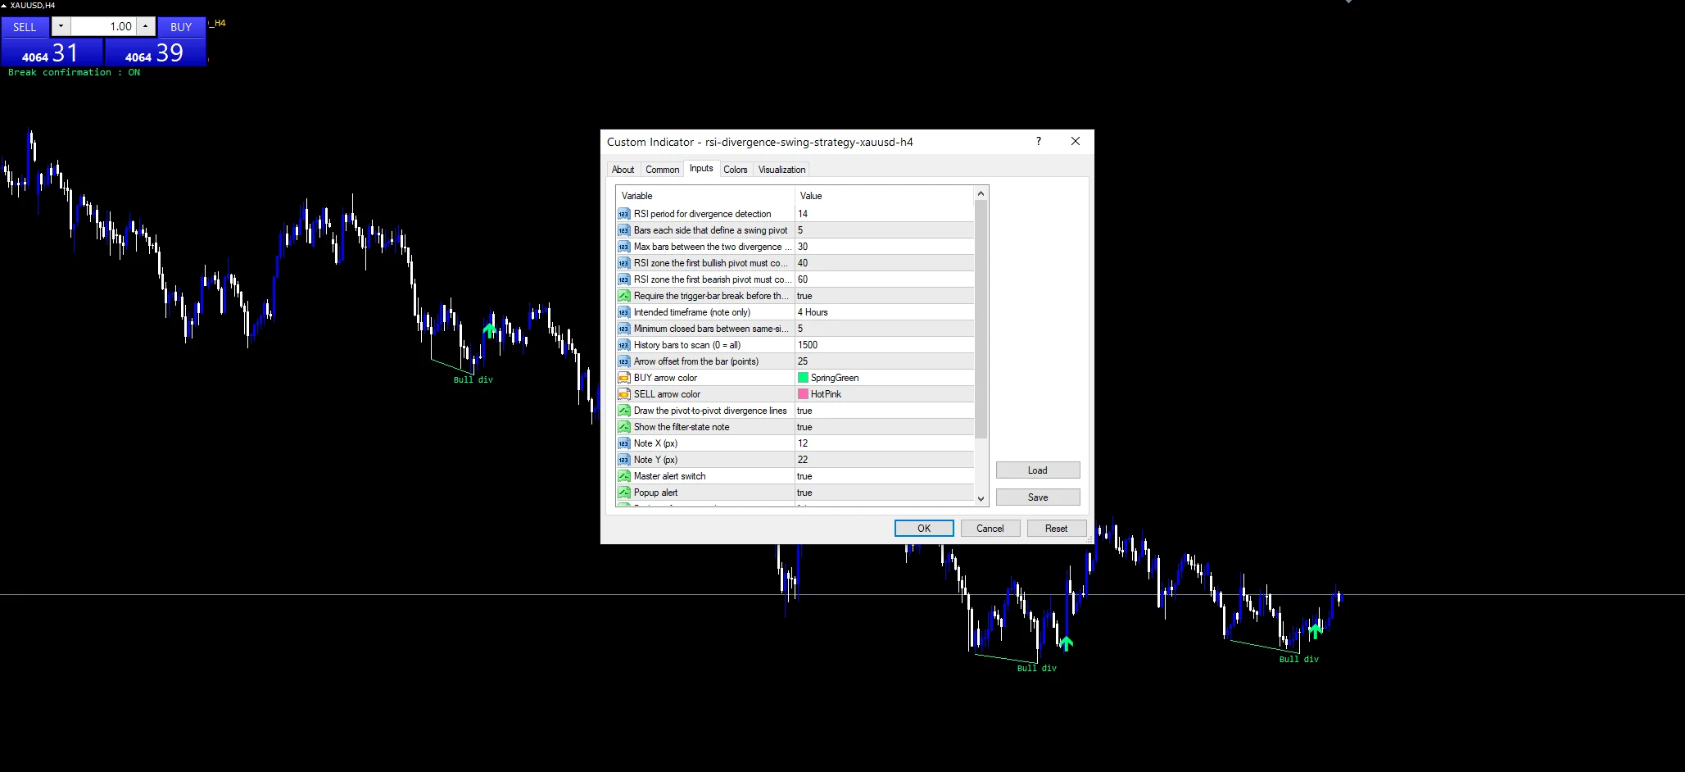Image resolution: width=1685 pixels, height=772 pixels.
Task: Open the lot volume dropdown arrow
Action: click(61, 26)
